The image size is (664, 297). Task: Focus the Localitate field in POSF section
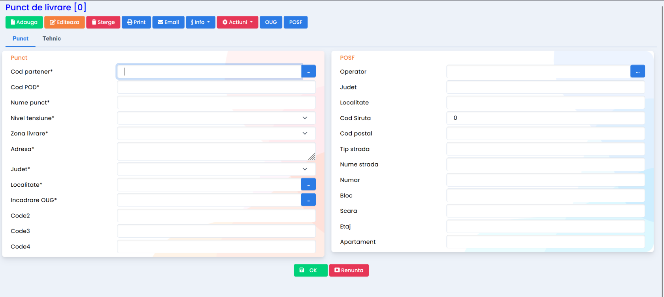[545, 102]
